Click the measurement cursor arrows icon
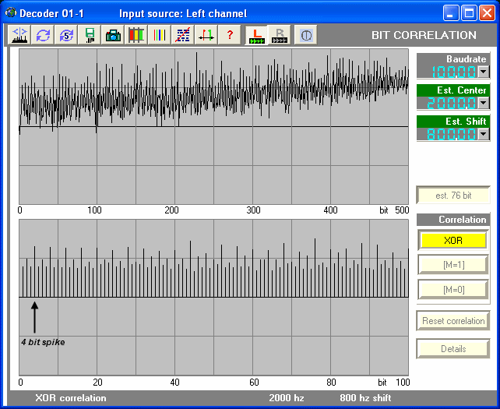Image resolution: width=500 pixels, height=409 pixels. pyautogui.click(x=206, y=35)
